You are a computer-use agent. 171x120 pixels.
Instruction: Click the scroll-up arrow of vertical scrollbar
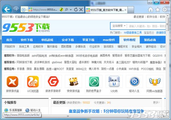[167, 16]
